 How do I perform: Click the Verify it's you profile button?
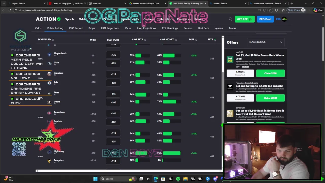[x=296, y=10]
